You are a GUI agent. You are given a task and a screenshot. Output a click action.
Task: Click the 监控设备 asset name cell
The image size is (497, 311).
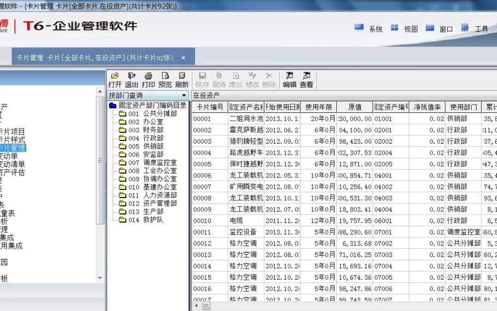[x=246, y=232]
